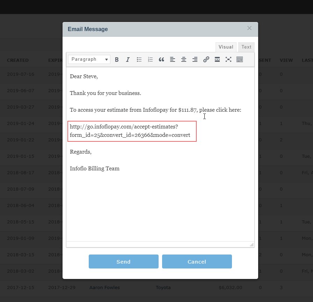Cancel the email message
The width and height of the screenshot is (313, 302).
pyautogui.click(x=197, y=261)
